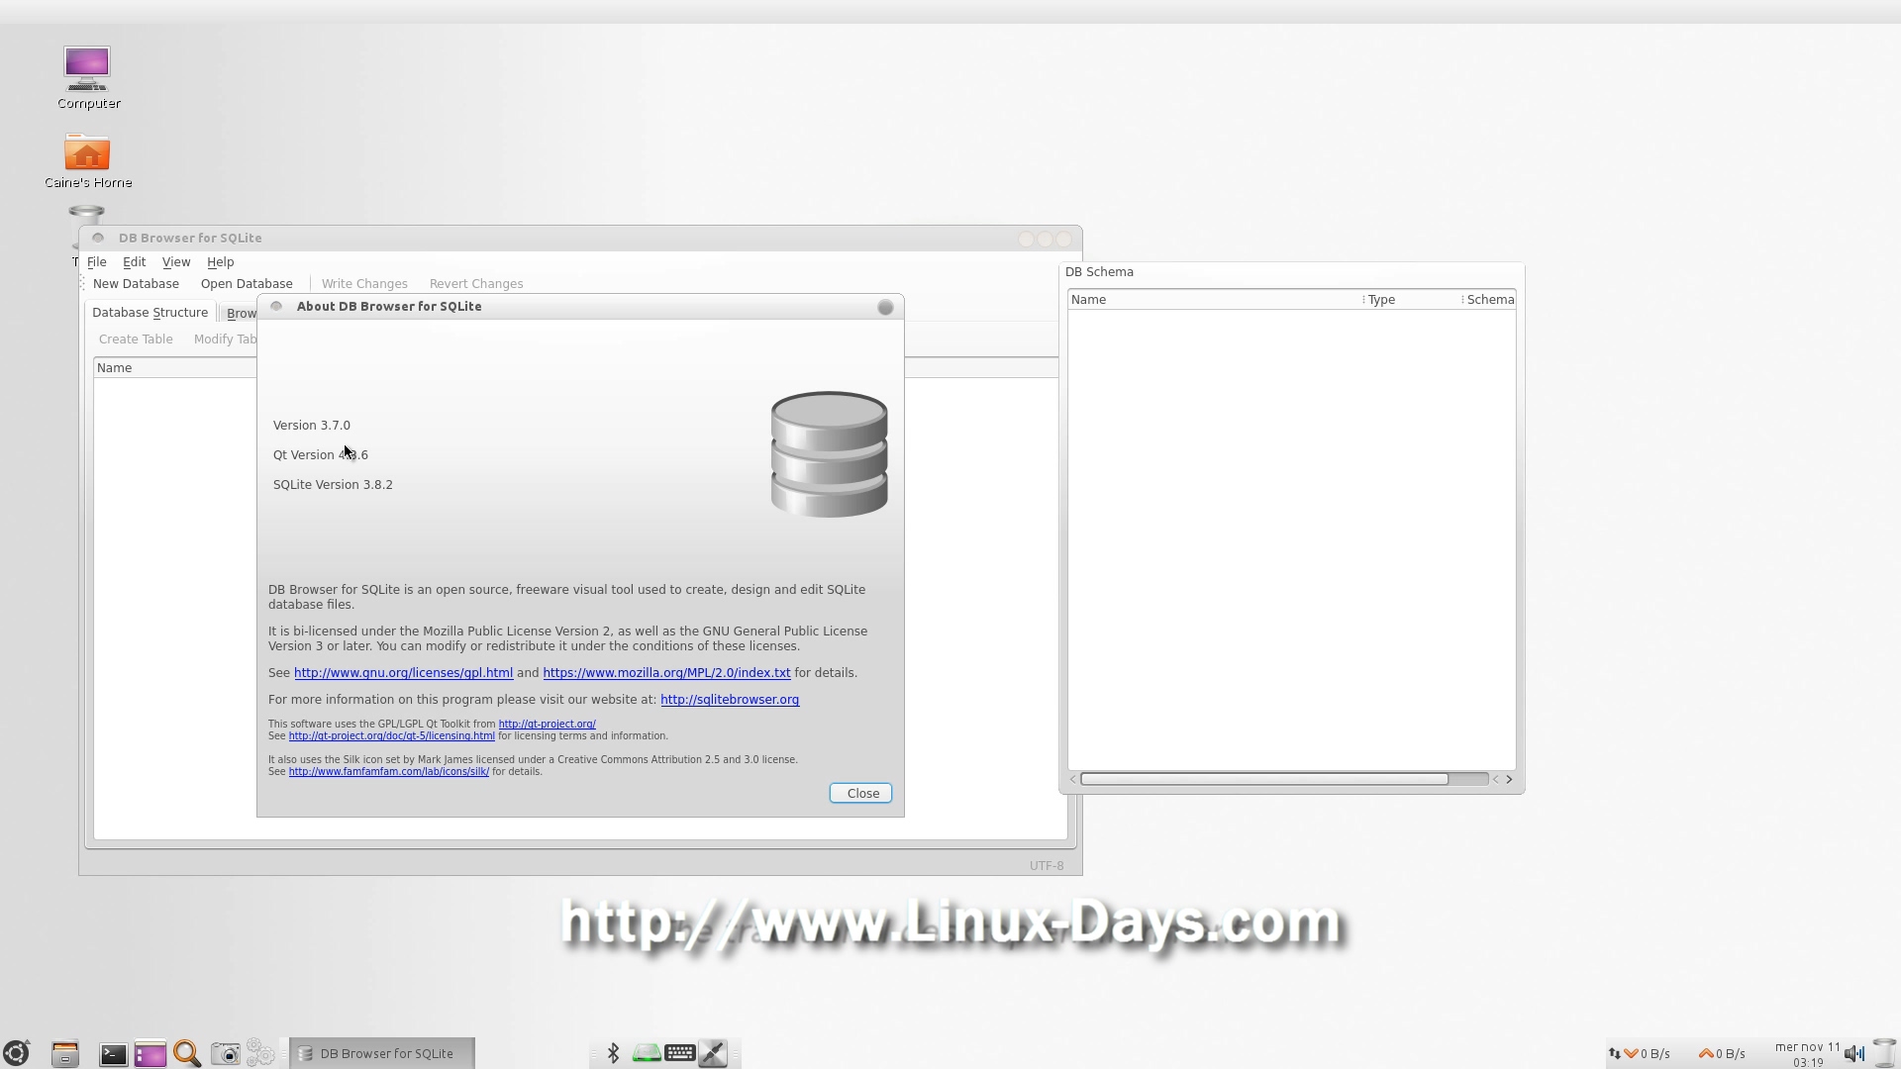Click the Qt Version text
The height and width of the screenshot is (1069, 1901).
pos(321,455)
